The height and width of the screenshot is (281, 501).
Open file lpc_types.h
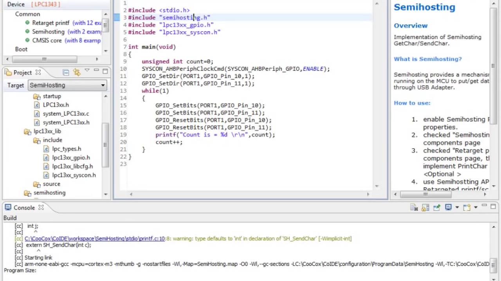coord(67,149)
